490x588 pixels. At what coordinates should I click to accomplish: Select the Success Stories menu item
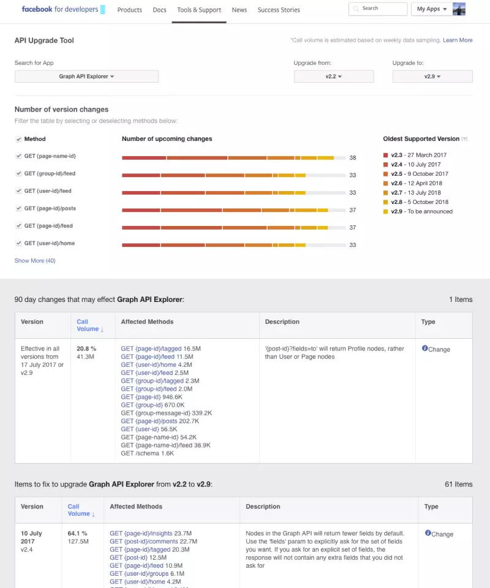pyautogui.click(x=279, y=10)
